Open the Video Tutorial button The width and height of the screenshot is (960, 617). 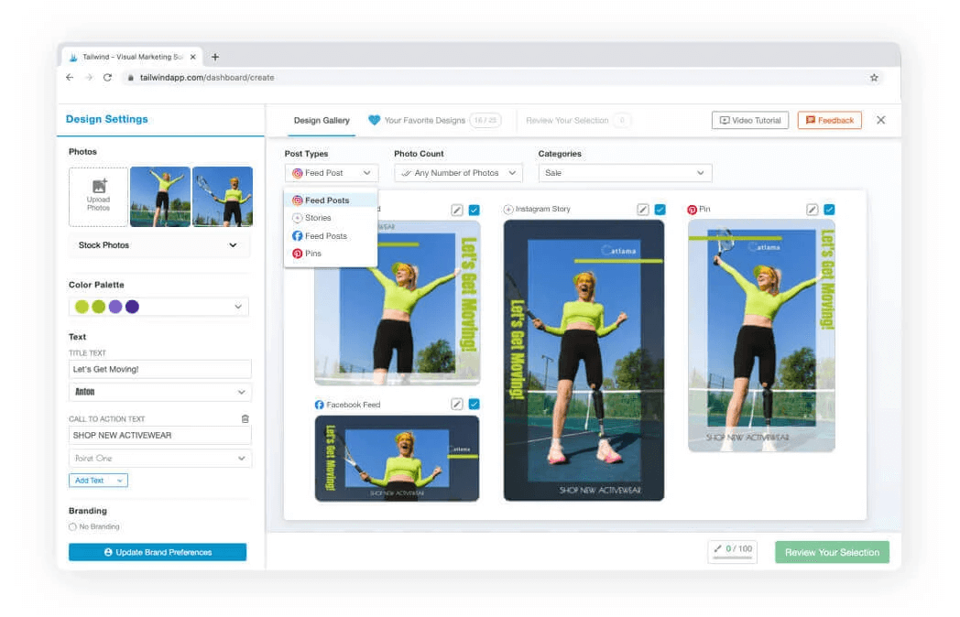[749, 120]
